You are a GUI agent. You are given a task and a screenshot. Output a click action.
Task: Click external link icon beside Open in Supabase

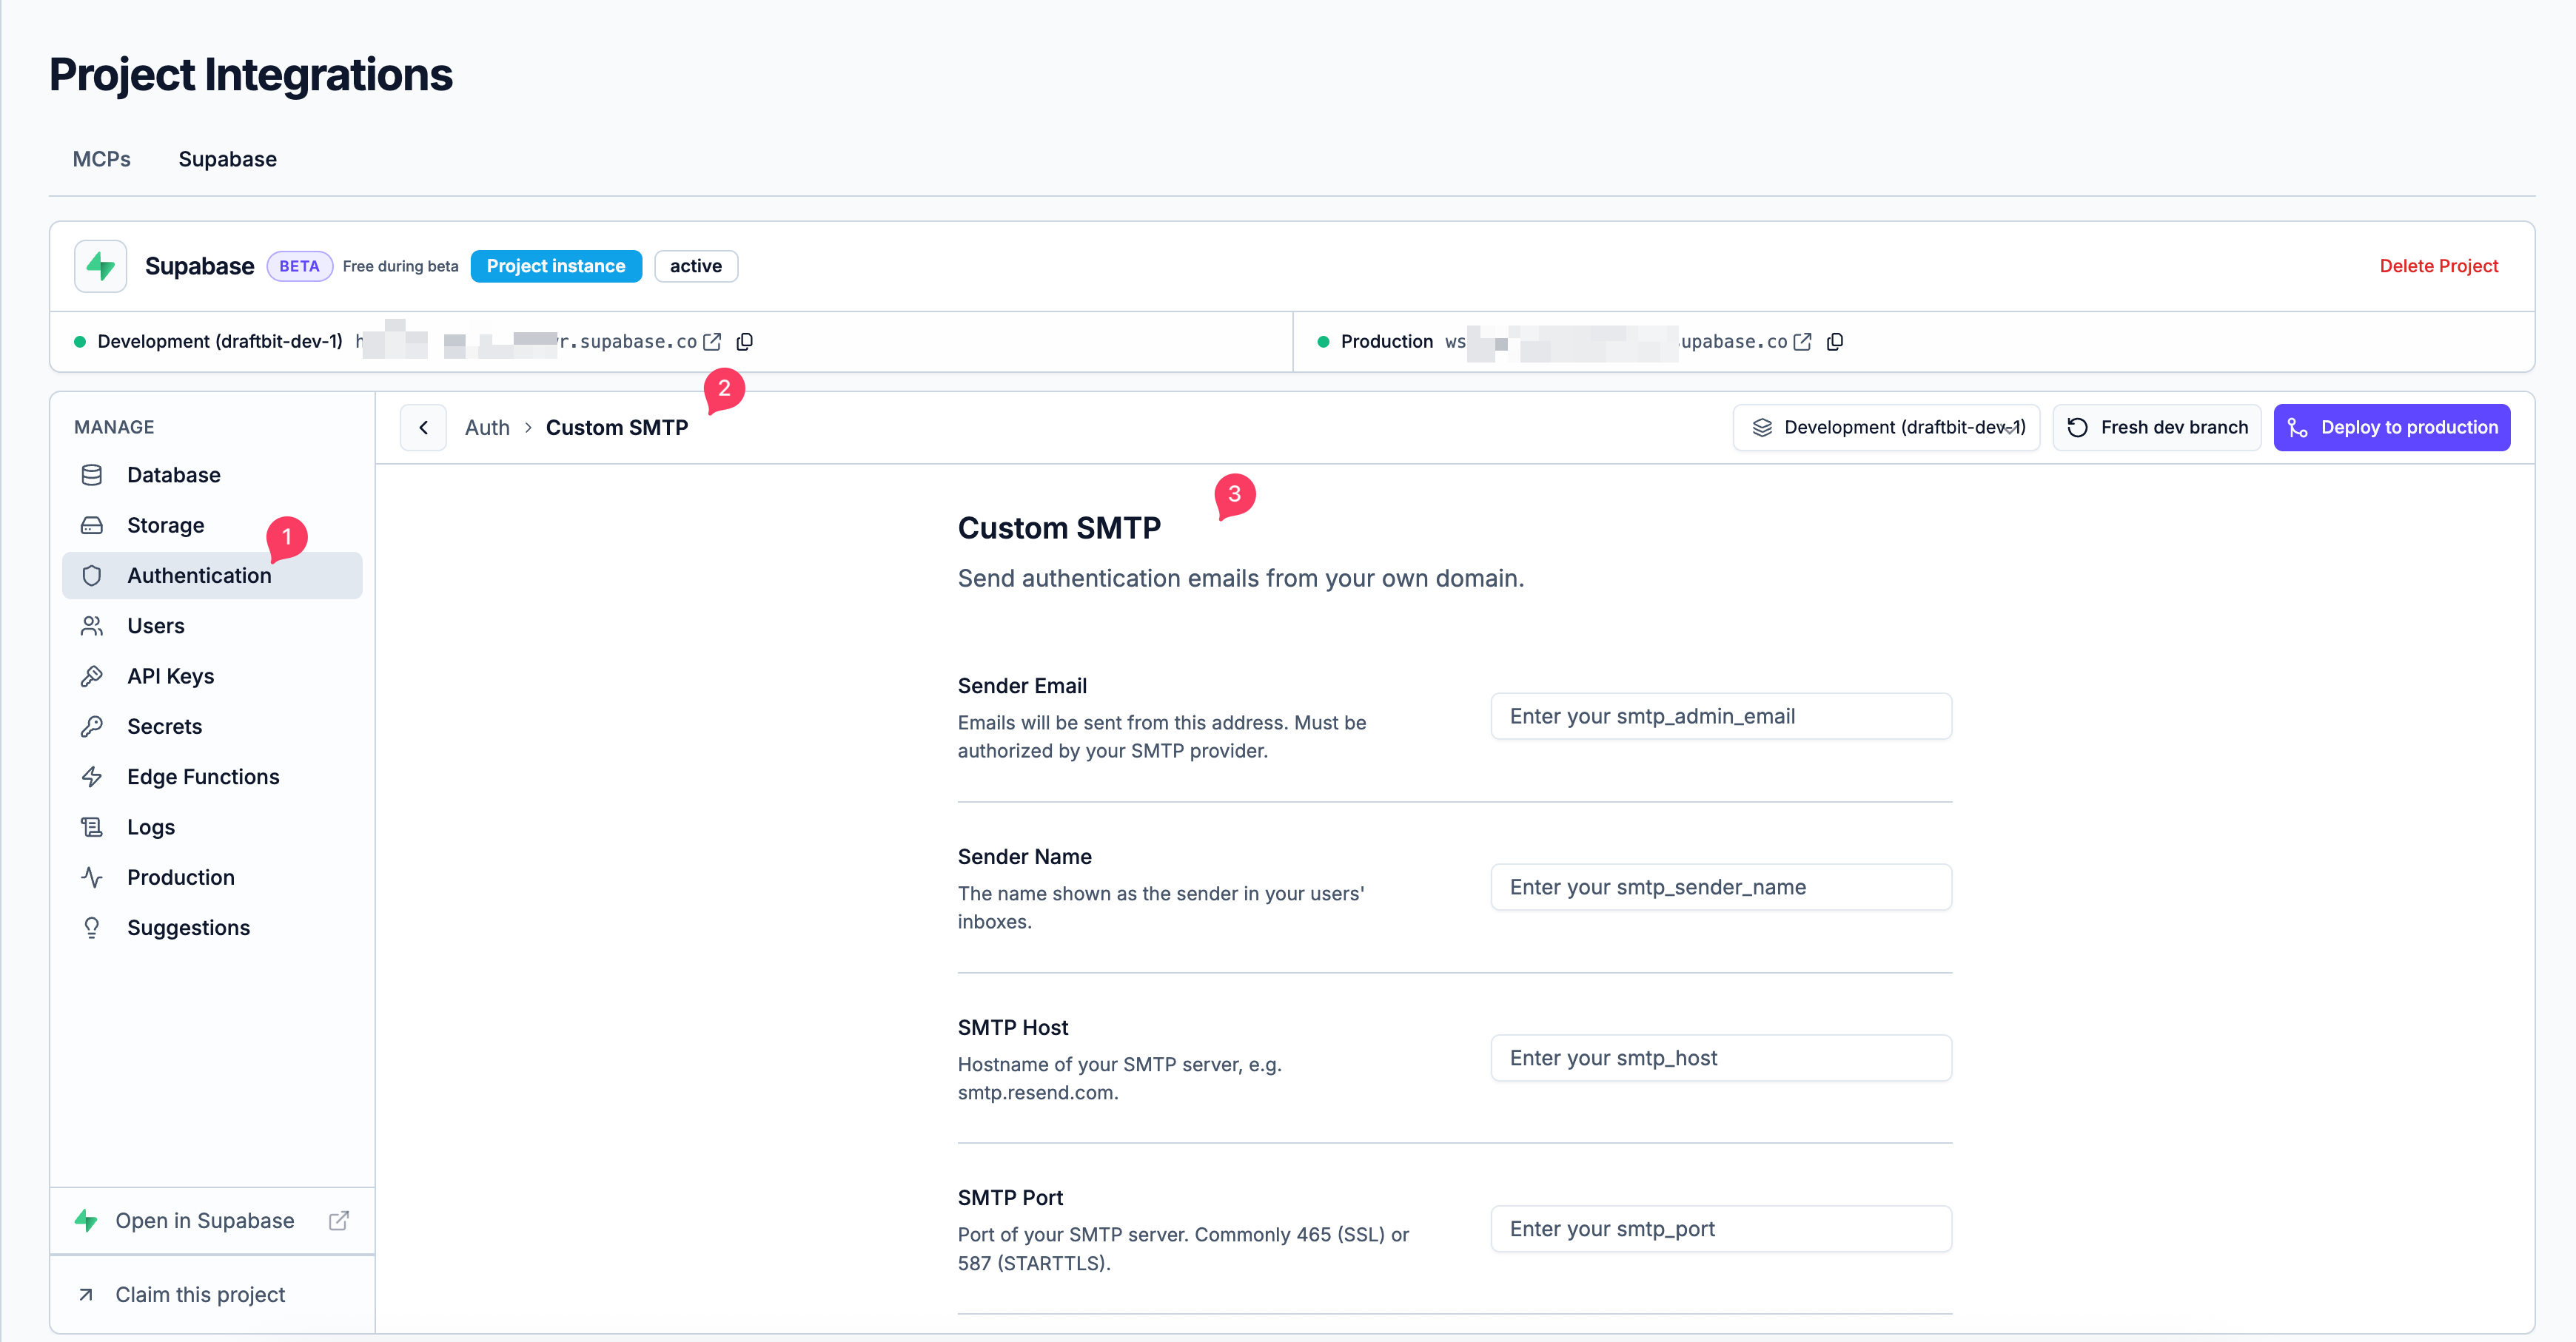tap(339, 1221)
